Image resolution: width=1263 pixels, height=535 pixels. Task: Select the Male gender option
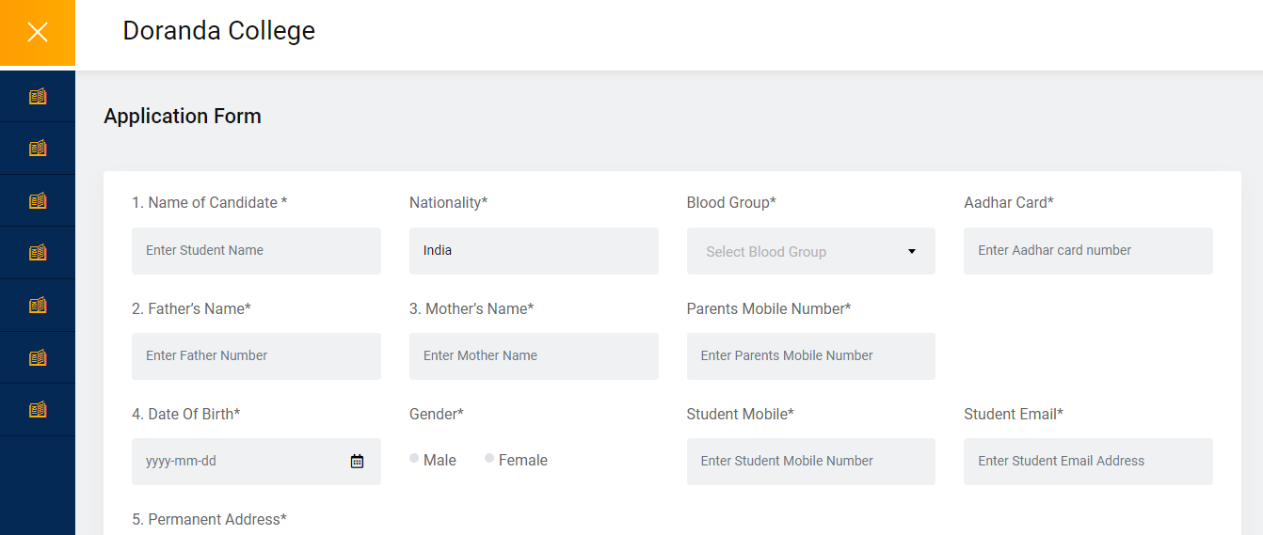tap(414, 459)
